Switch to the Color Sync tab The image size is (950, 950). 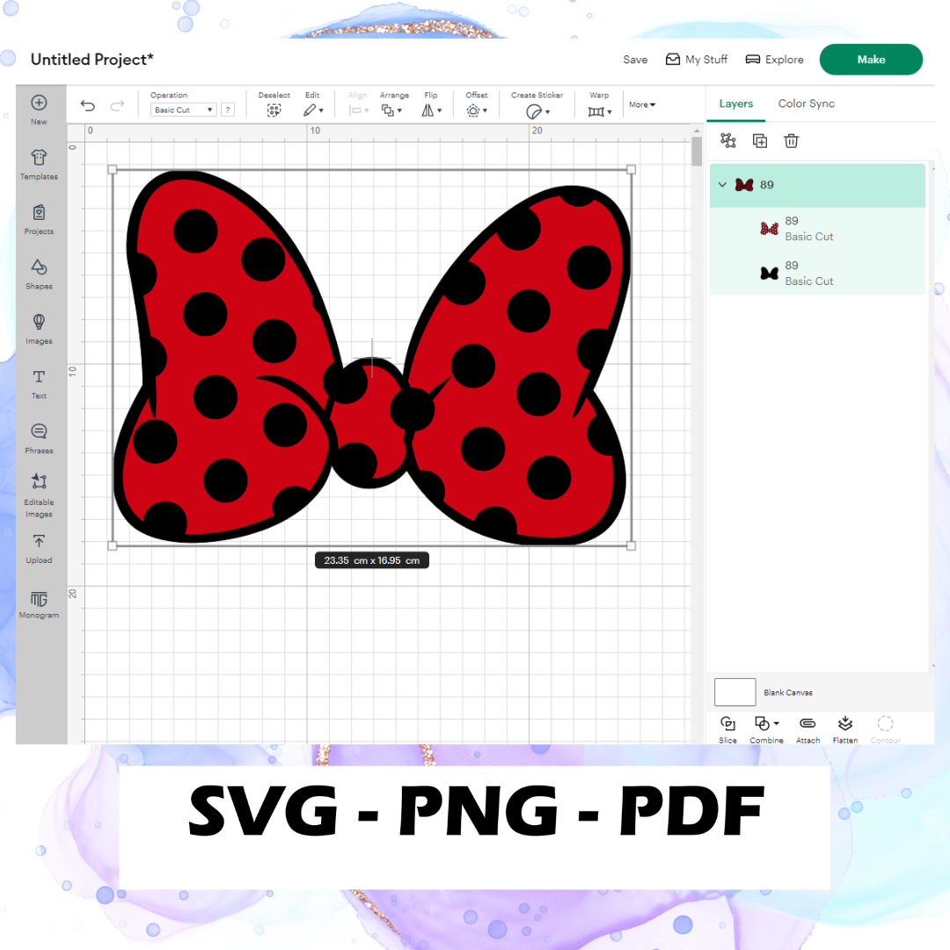coord(807,104)
